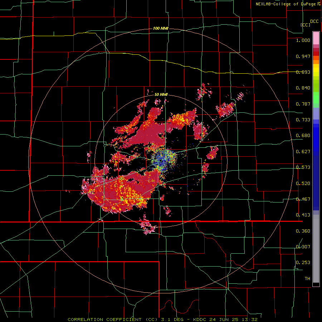
Task: Click the DCC product label
Action: tap(314, 21)
